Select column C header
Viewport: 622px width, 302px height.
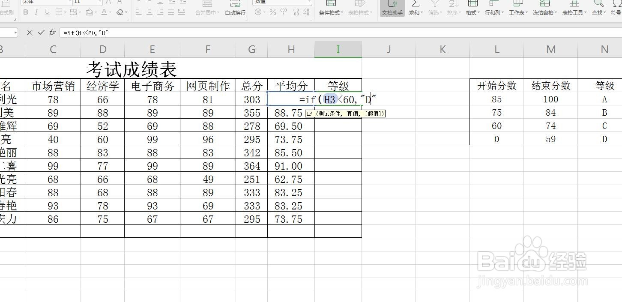(53, 49)
